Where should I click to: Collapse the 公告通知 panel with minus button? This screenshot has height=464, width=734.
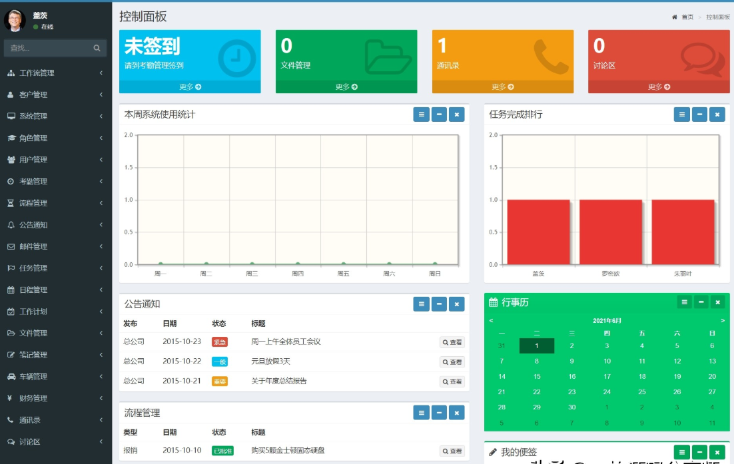pos(438,304)
